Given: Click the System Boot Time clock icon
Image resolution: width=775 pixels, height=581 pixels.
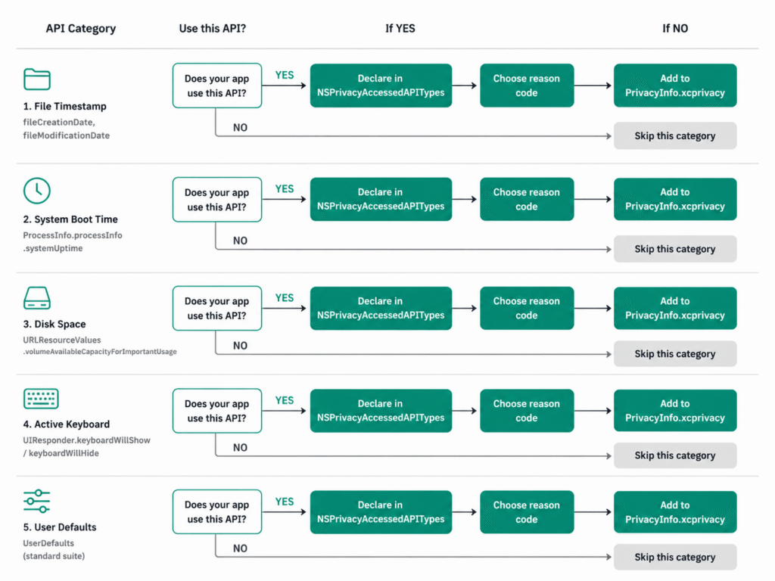Looking at the screenshot, I should click(37, 191).
